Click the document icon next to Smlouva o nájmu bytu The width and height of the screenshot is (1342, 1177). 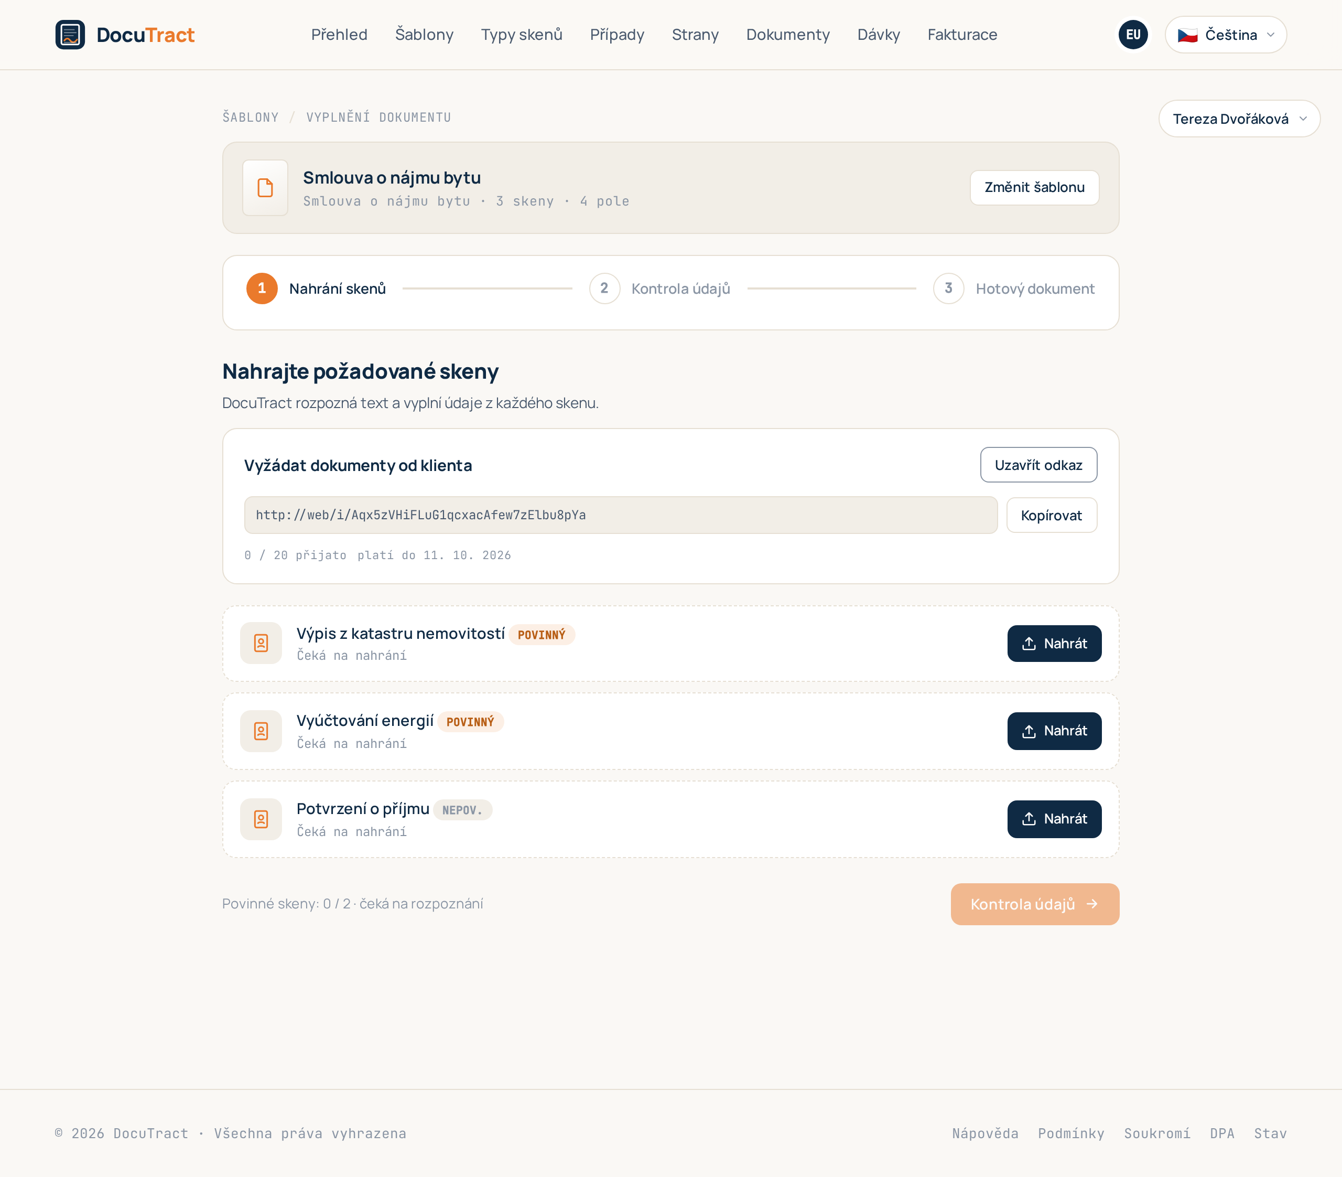265,188
